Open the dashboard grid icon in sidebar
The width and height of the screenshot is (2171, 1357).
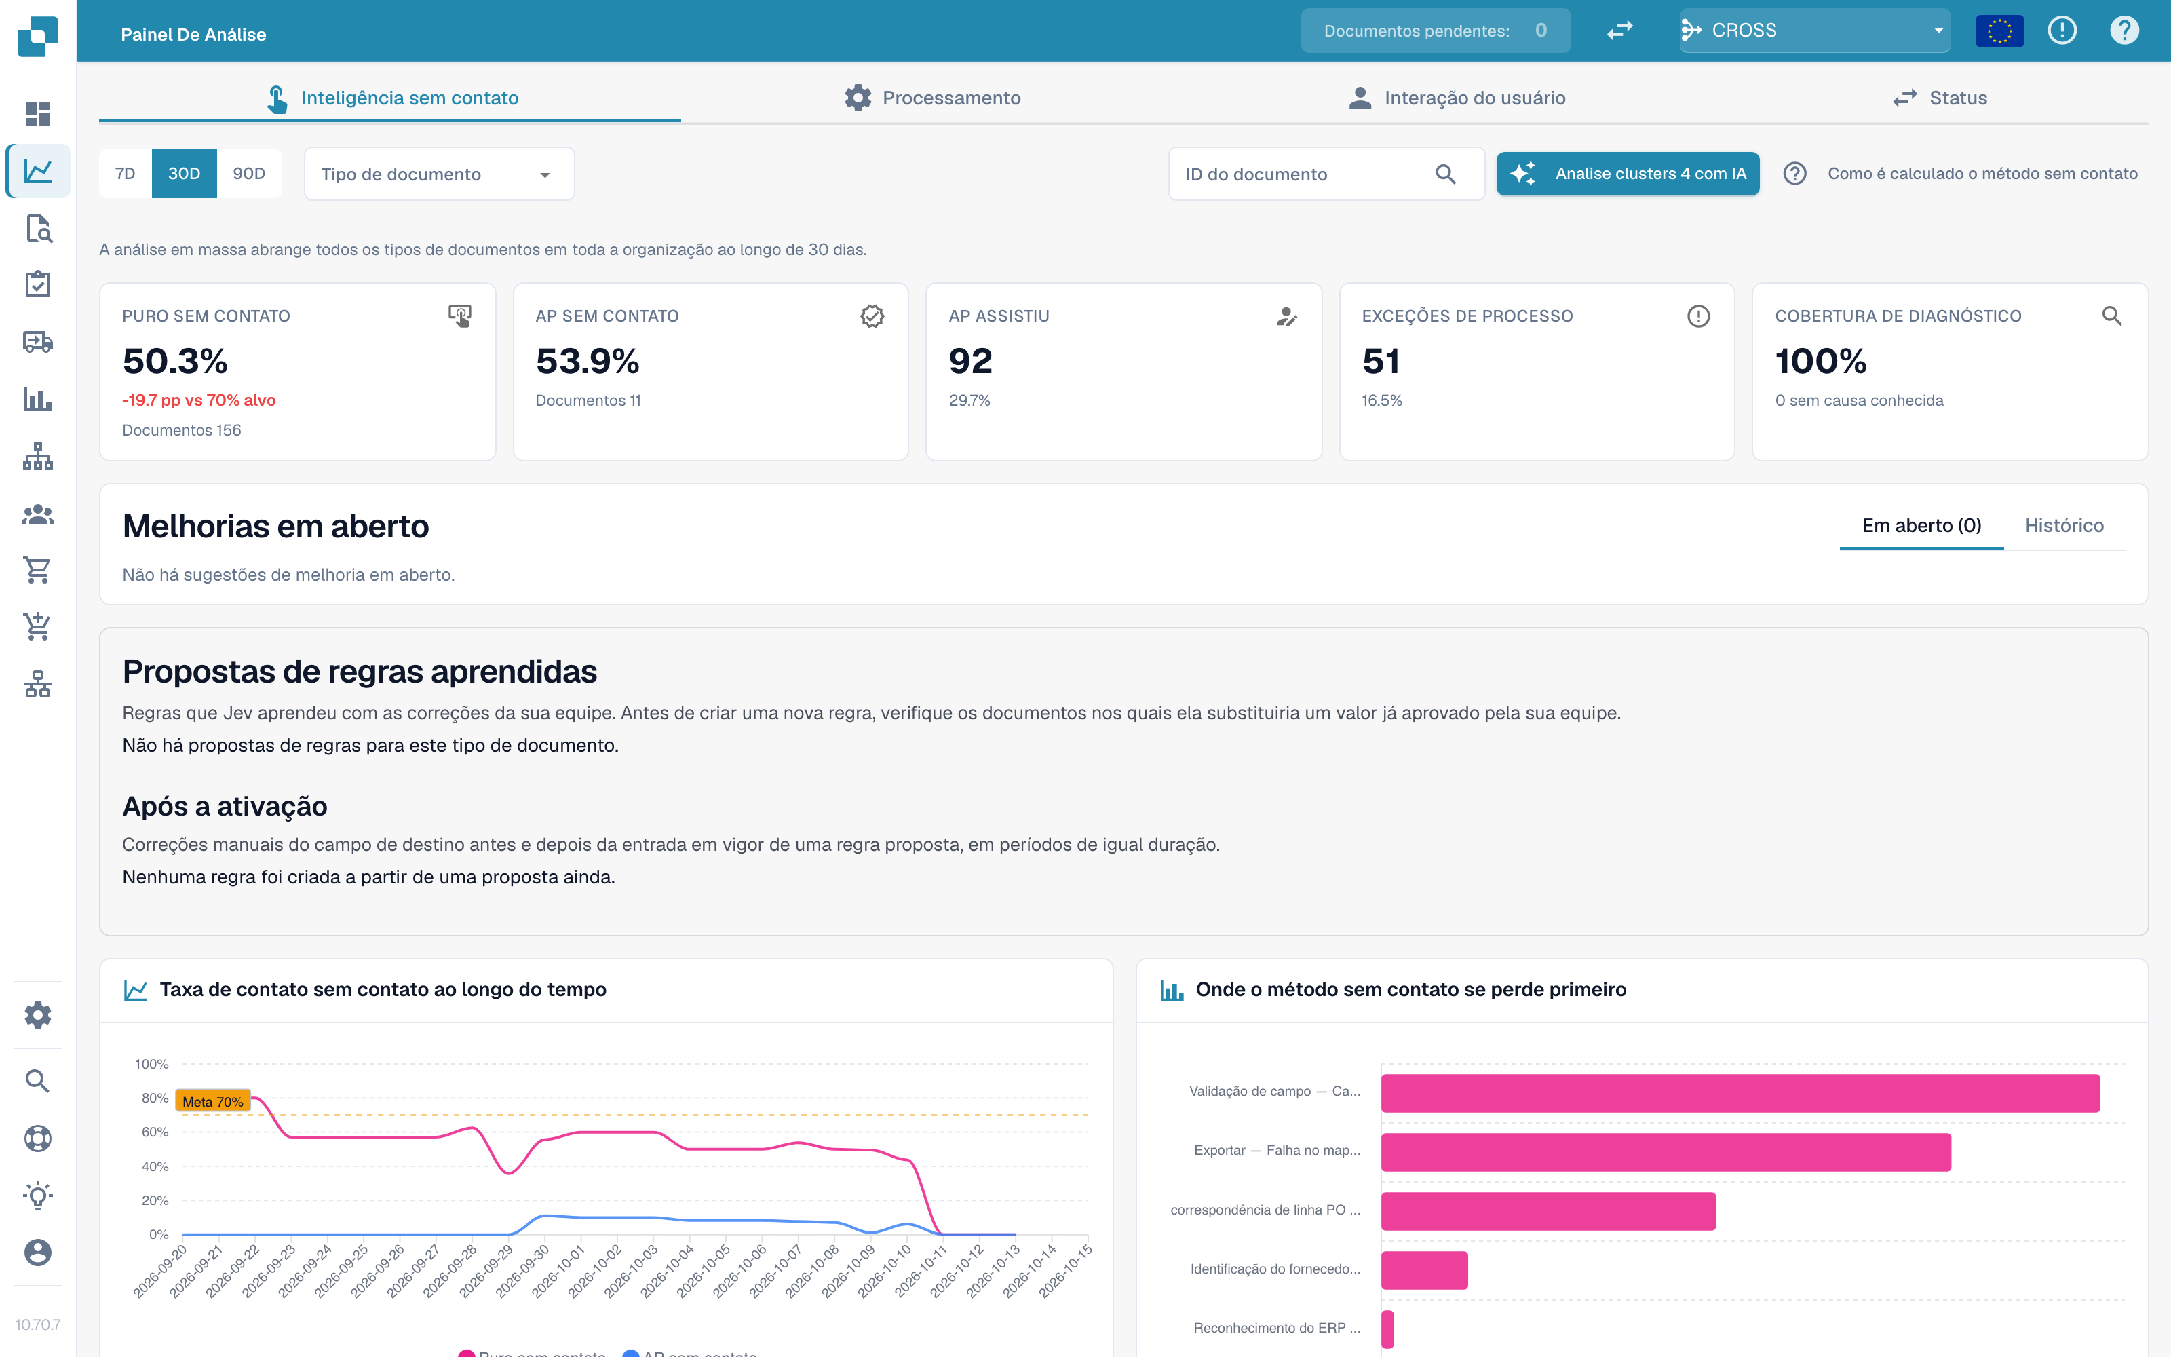pyautogui.click(x=38, y=114)
